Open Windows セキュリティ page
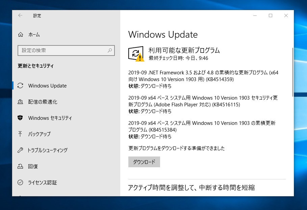This screenshot has width=307, height=210. [x=66, y=118]
